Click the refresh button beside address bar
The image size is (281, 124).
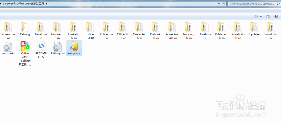[x=224, y=4]
